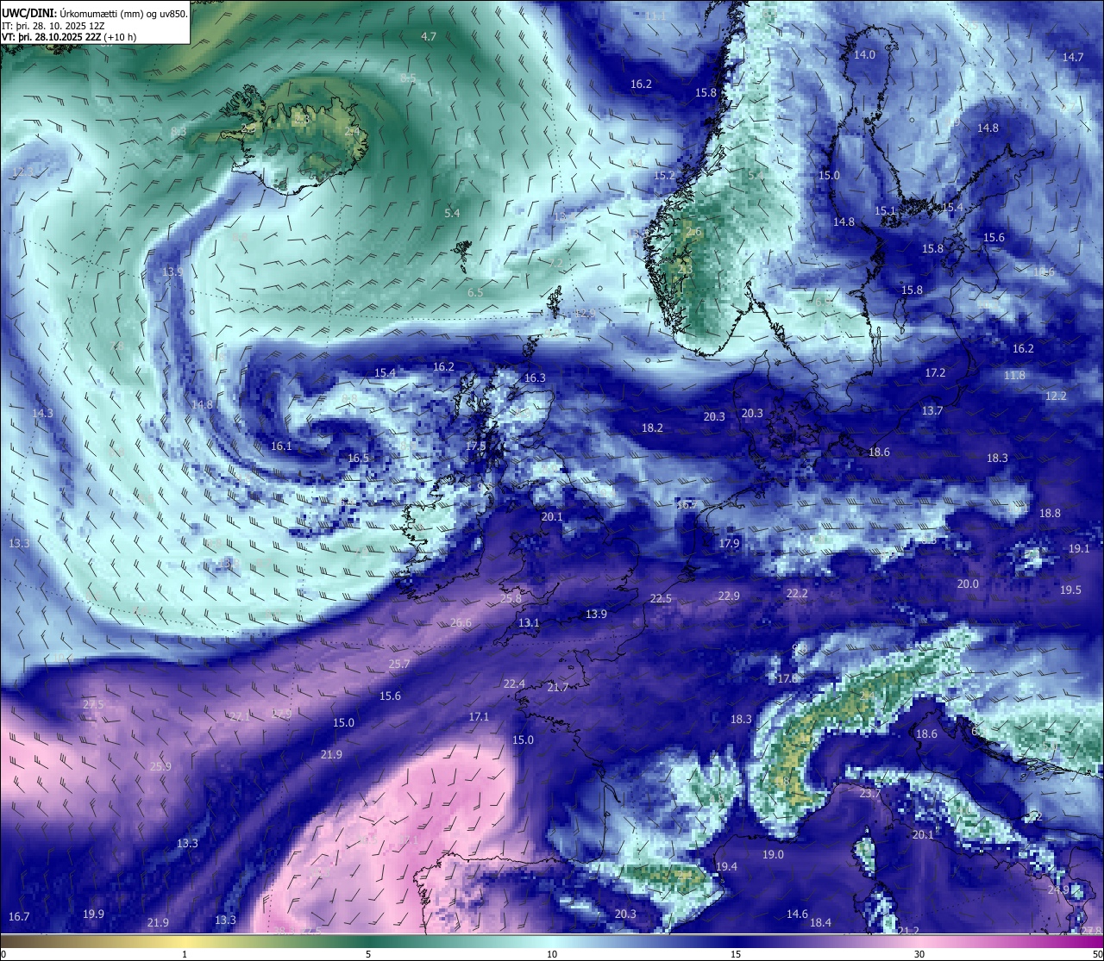This screenshot has height=961, width=1104.
Task: Click the legend tick label 30
Action: [x=919, y=954]
